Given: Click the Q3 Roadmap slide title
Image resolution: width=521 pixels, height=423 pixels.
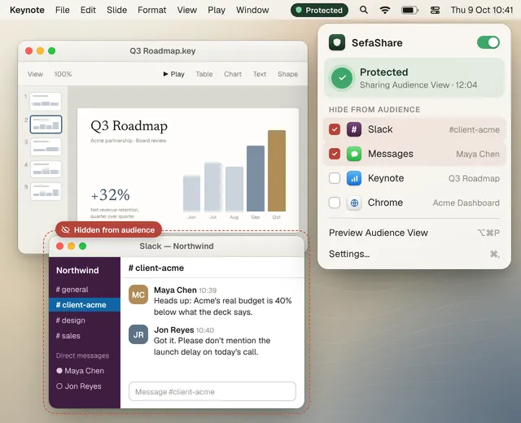Looking at the screenshot, I should (x=129, y=126).
